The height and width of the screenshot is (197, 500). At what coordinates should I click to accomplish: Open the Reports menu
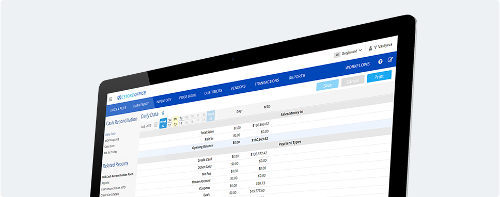coord(297,77)
